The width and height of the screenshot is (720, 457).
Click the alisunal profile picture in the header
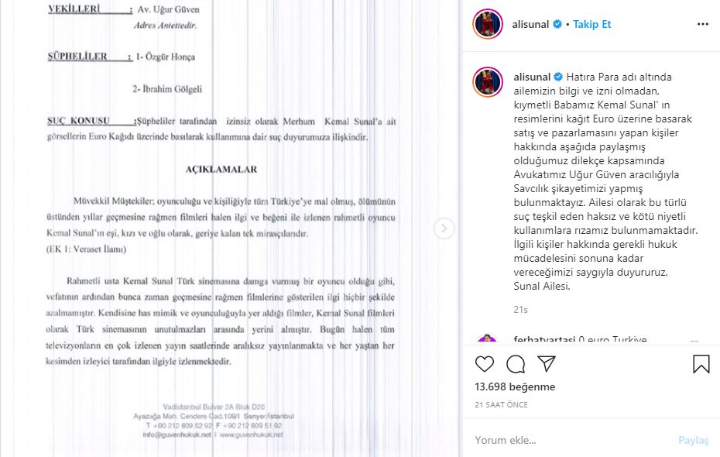pyautogui.click(x=488, y=24)
